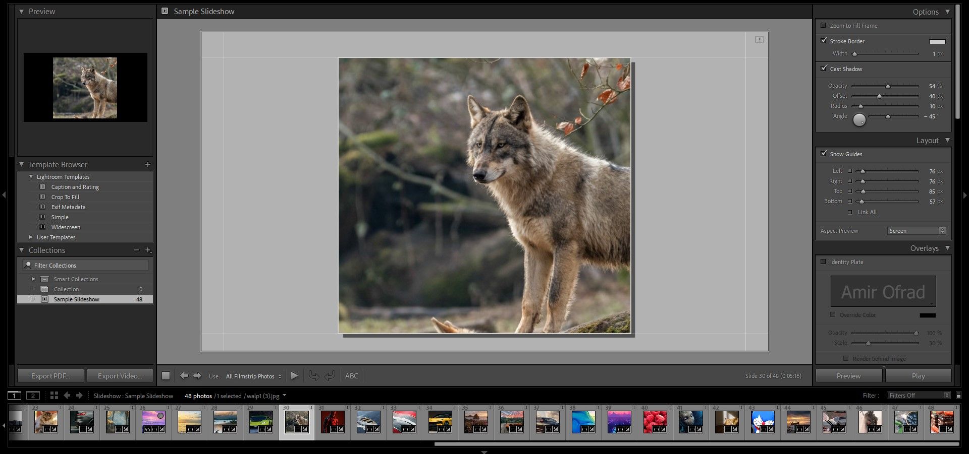Enable Identity Plate checkbox
The height and width of the screenshot is (454, 969).
pos(823,262)
